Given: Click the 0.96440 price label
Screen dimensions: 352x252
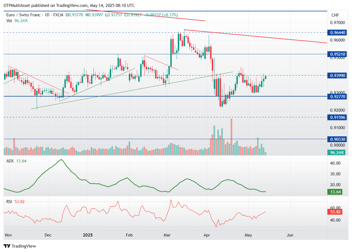Looking at the screenshot, I should 338,33.
